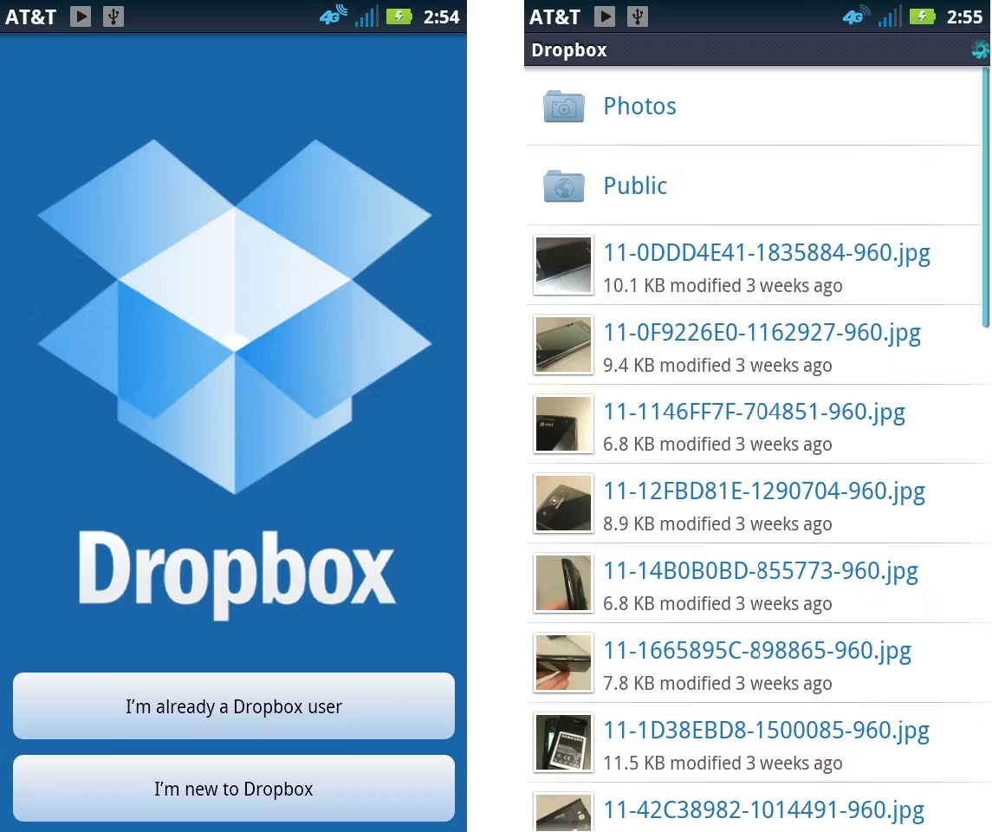
Task: Open the Photos folder
Action: (x=639, y=107)
